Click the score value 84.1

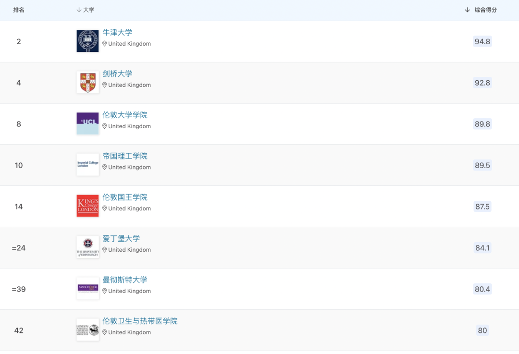pyautogui.click(x=482, y=248)
